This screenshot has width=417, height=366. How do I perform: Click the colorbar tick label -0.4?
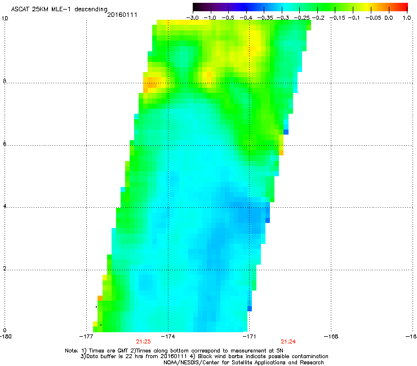coord(246,18)
